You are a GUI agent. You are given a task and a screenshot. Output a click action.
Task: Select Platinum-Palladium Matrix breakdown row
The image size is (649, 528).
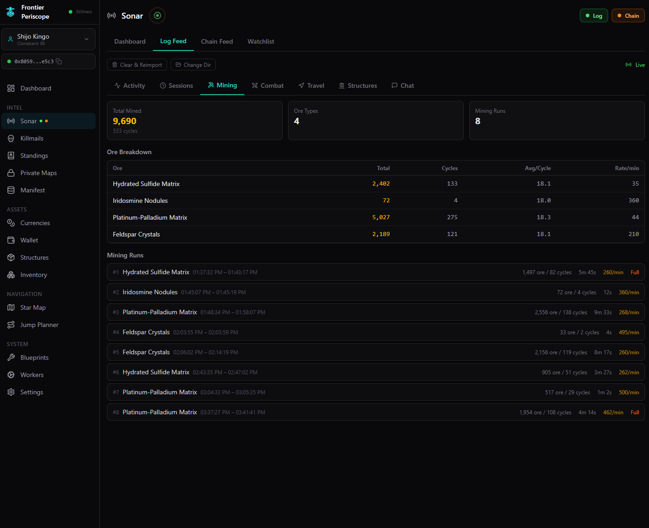[x=376, y=217]
